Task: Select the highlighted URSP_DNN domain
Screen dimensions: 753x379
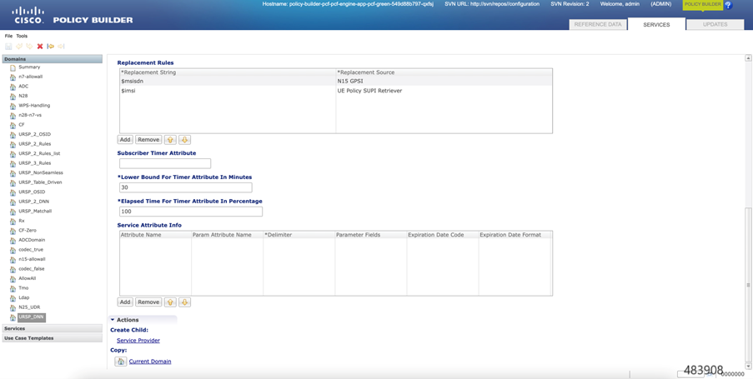Action: coord(31,317)
